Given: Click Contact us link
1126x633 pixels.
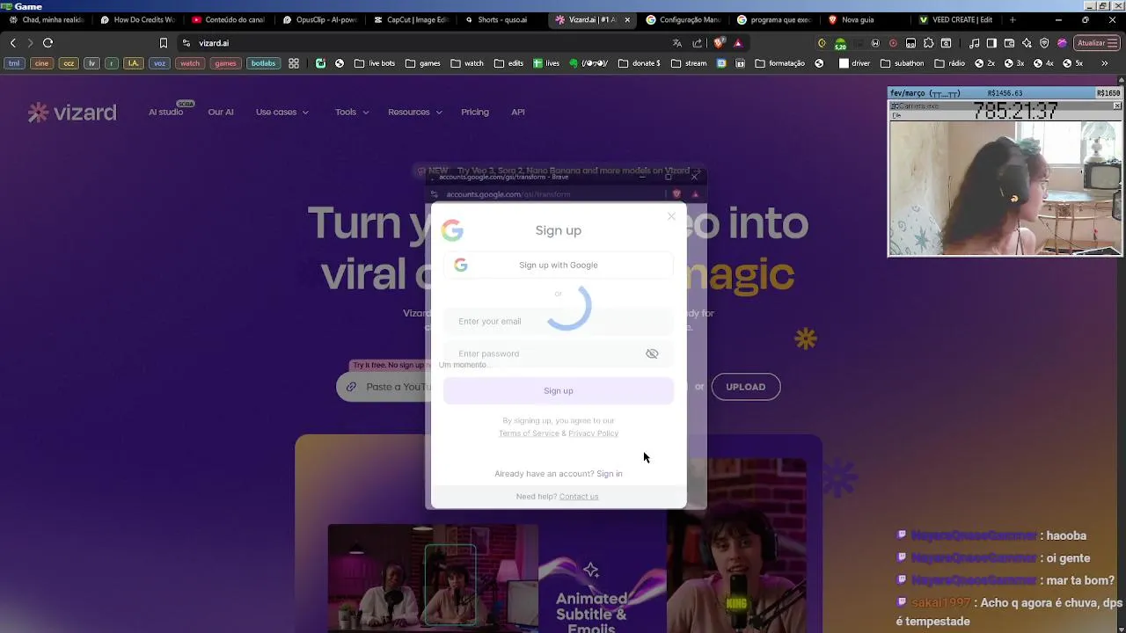Looking at the screenshot, I should tap(579, 497).
